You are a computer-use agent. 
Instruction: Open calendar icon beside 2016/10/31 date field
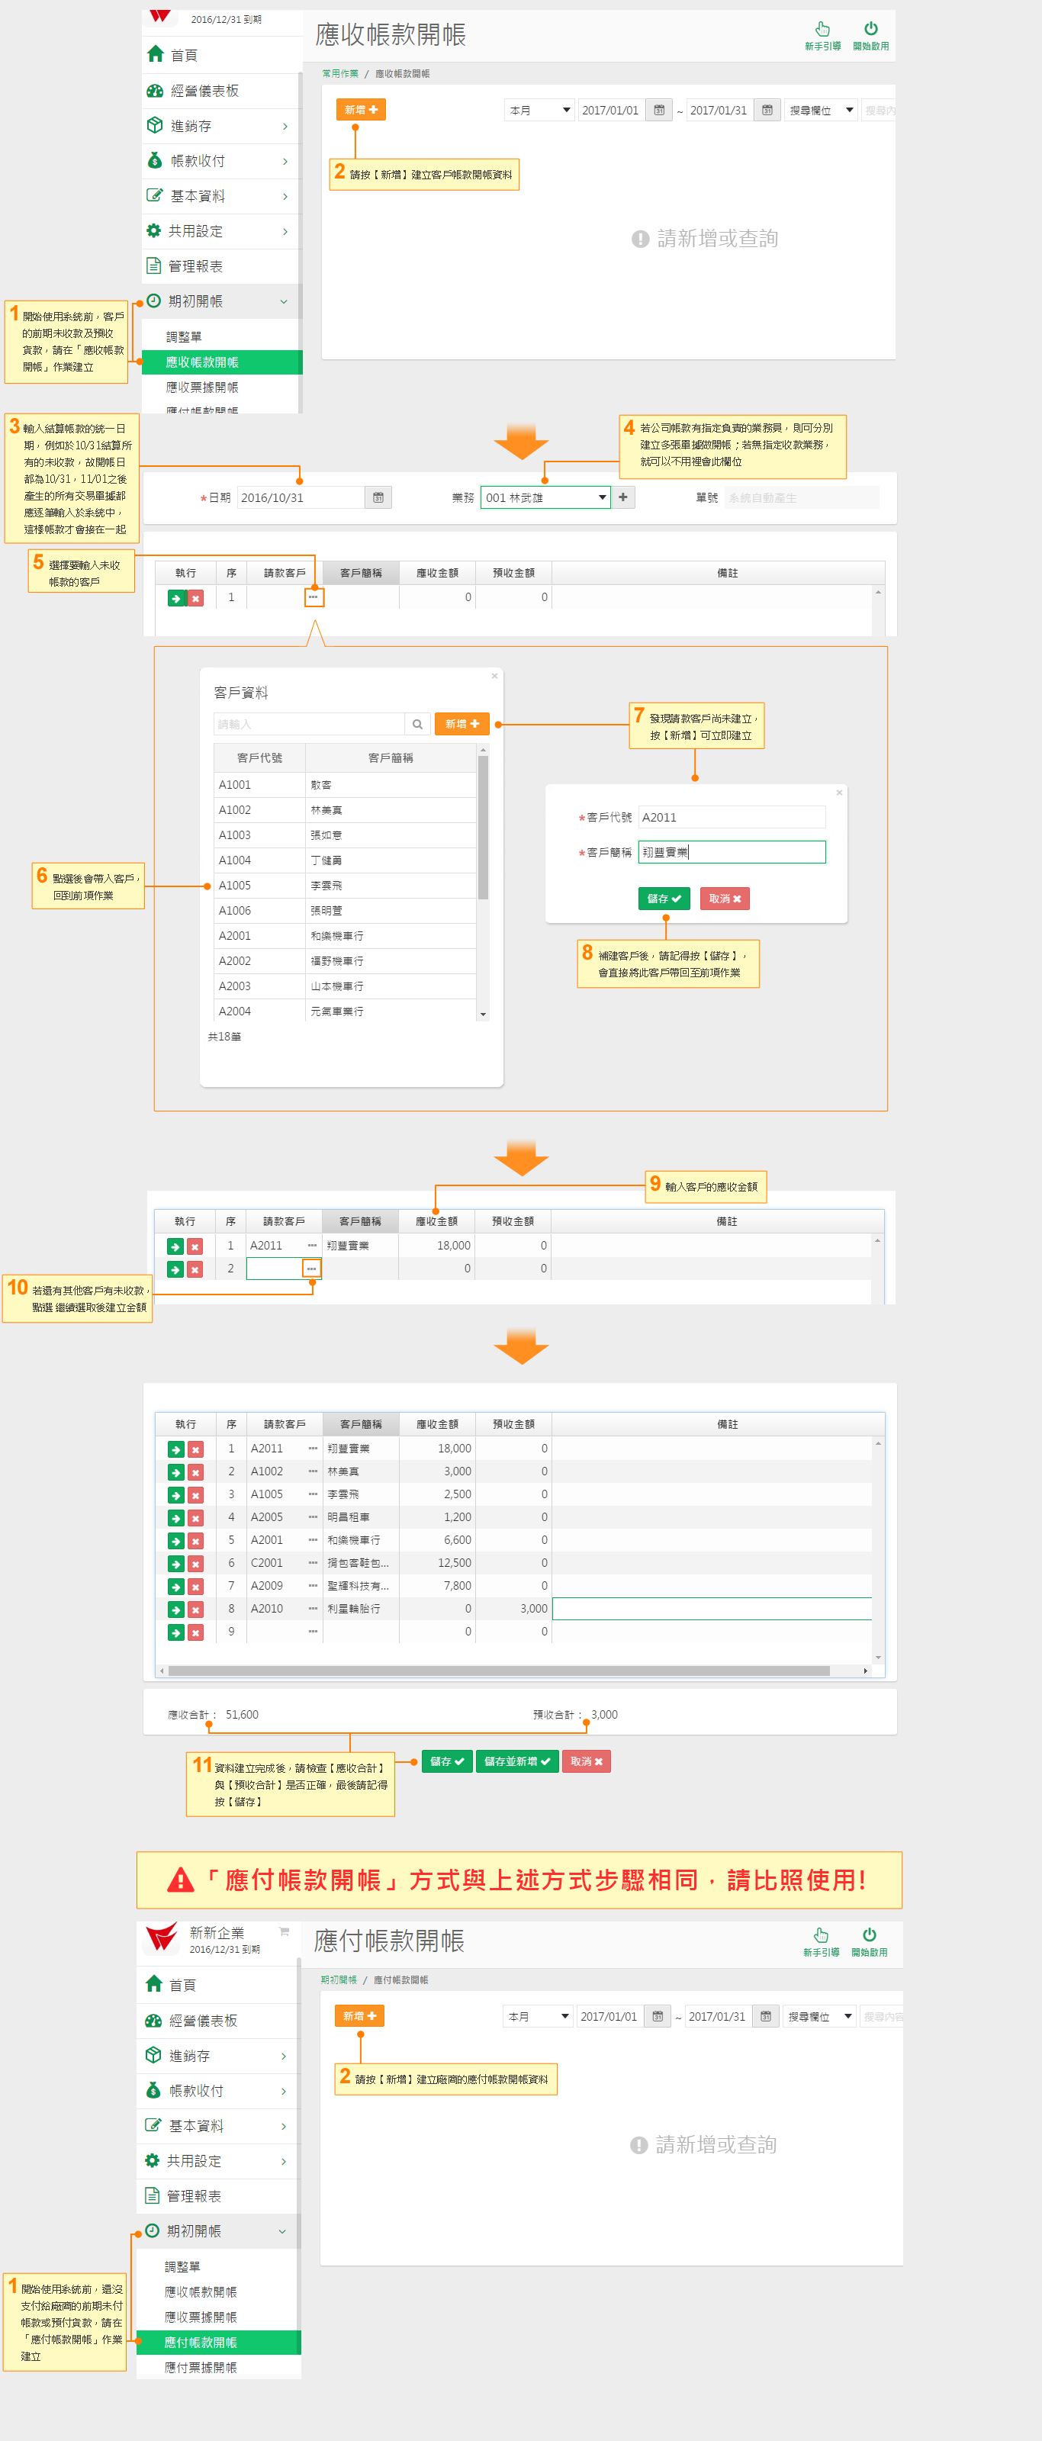(378, 497)
